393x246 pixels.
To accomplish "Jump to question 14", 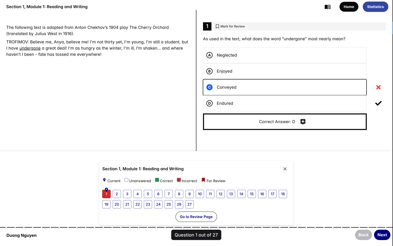I will pos(241,194).
